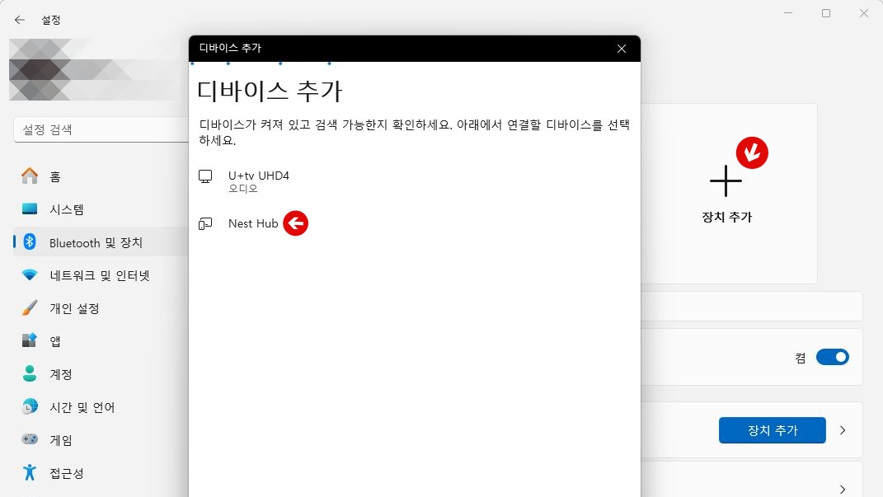Click the blue 장치 추가 button
The image size is (883, 497).
772,430
